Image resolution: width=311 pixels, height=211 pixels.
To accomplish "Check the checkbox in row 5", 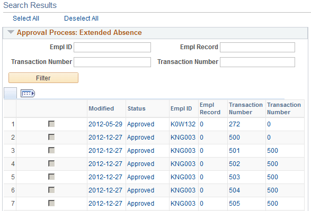I will click(x=51, y=177).
